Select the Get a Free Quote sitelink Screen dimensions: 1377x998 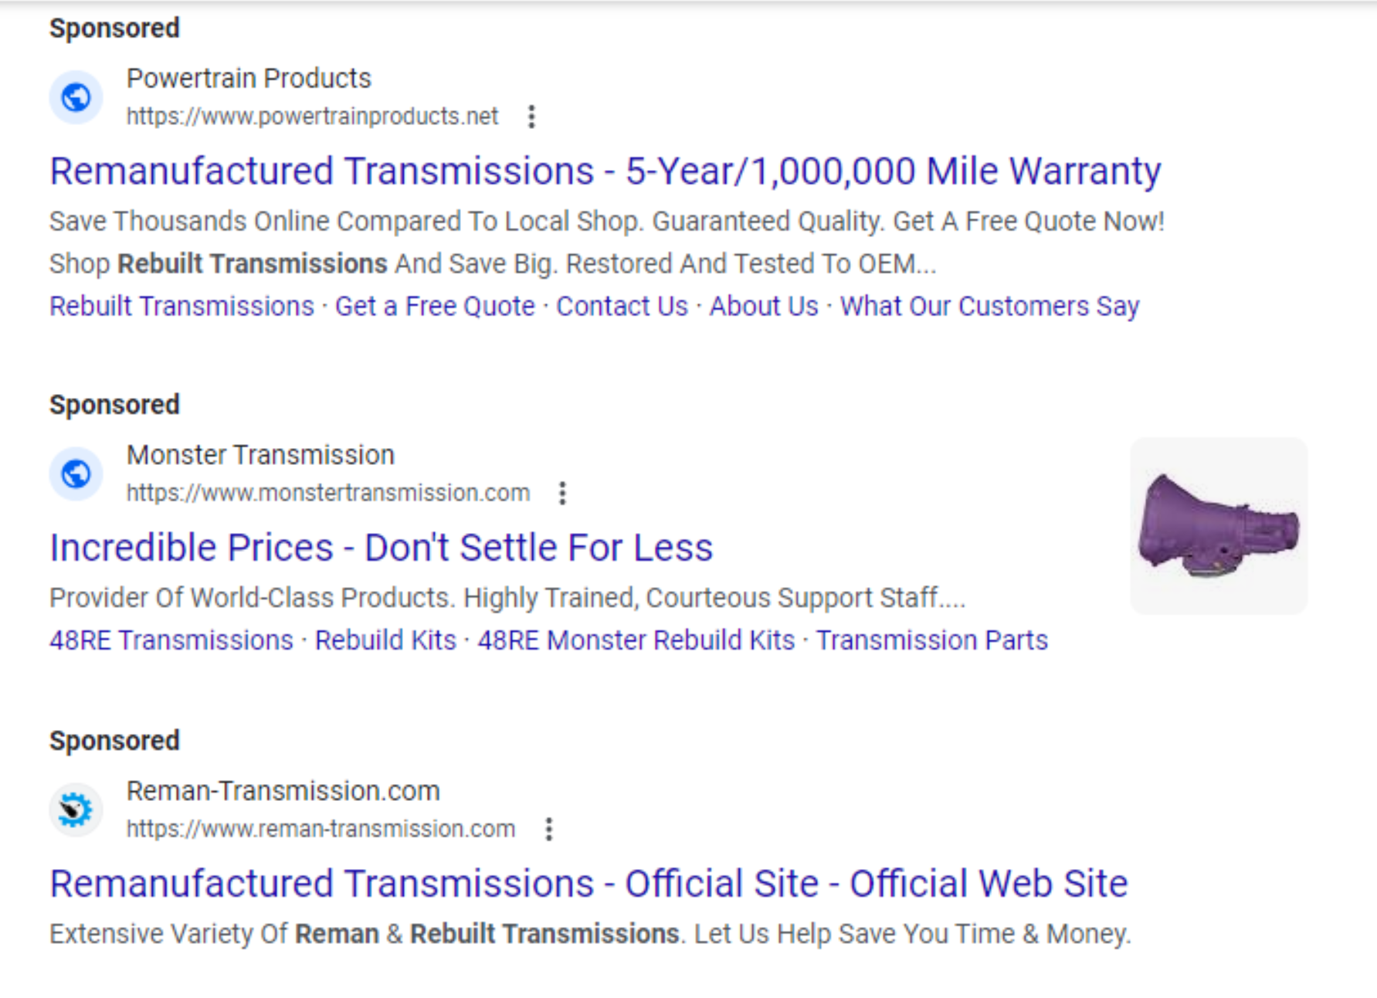coord(435,307)
